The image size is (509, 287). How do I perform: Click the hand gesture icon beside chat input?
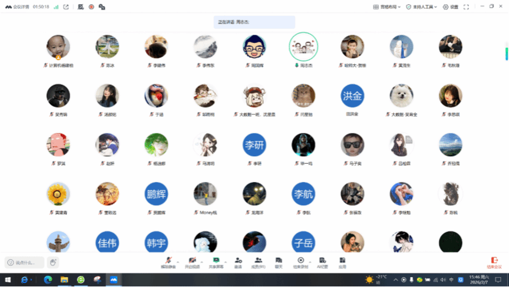(x=53, y=262)
